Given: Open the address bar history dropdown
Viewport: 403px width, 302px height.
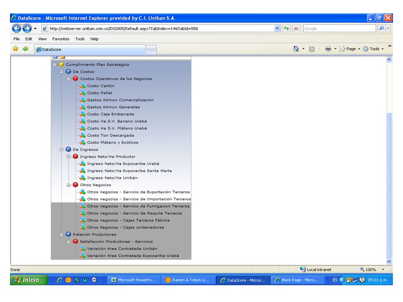Looking at the screenshot, I should click(x=277, y=29).
